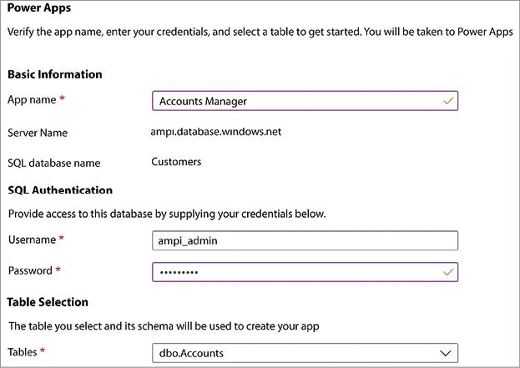Screen dimensions: 520x368
Task: Click 'The table you select and its schema' text
Action: [x=164, y=326]
